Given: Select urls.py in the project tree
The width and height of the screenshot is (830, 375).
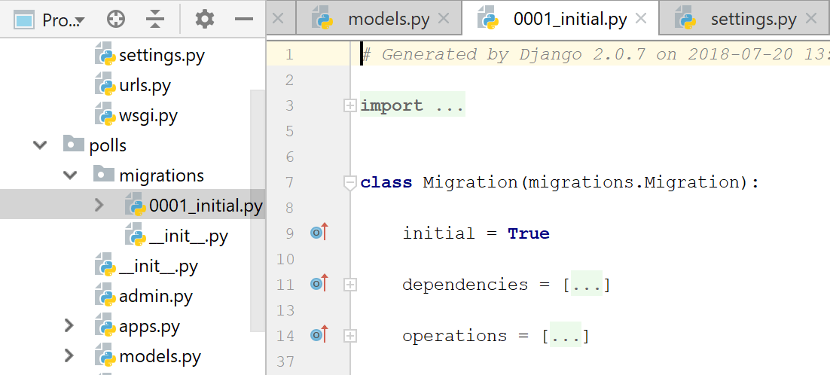Looking at the screenshot, I should 145,85.
